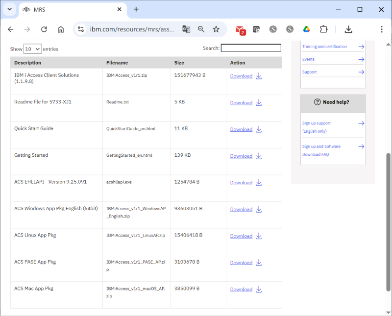Screen dimensions: 392x316
Task: Switch to the MRS tab
Action: 73,9
